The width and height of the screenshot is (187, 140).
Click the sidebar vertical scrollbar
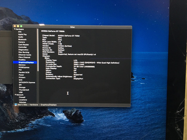click(x=38, y=50)
